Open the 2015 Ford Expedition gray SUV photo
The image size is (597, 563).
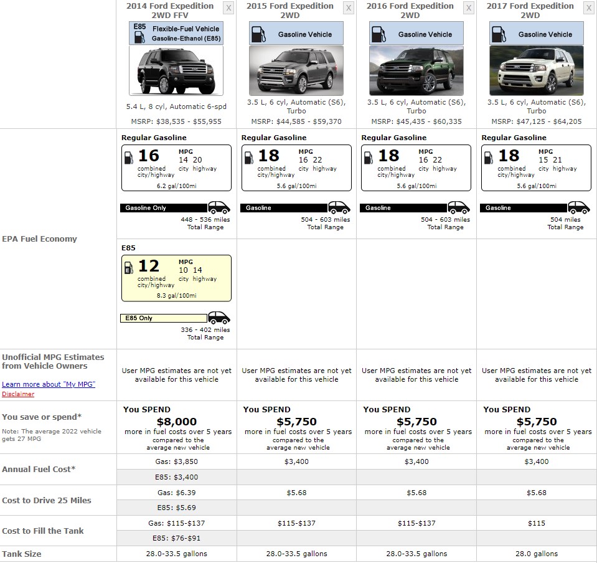296,70
